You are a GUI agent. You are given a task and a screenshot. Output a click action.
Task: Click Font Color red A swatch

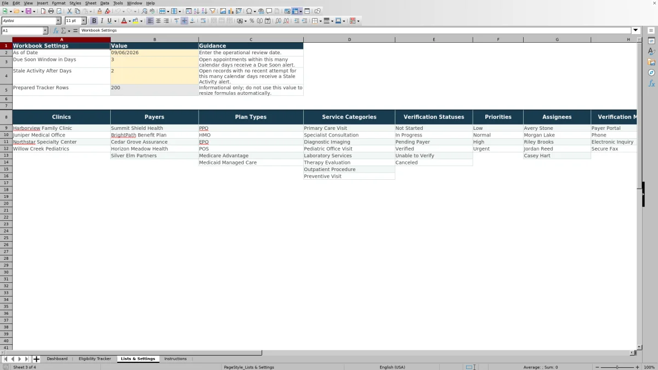tap(124, 21)
